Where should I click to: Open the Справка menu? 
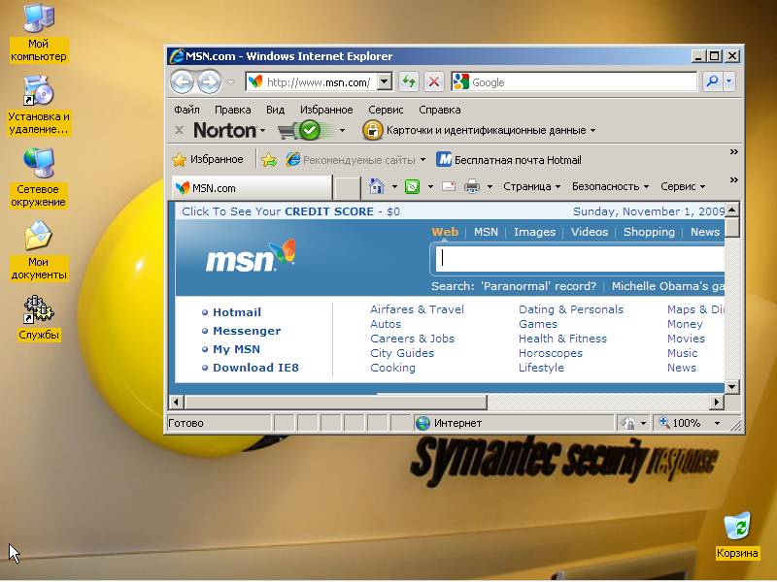(440, 110)
